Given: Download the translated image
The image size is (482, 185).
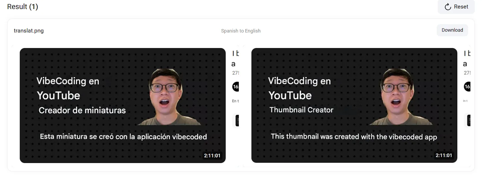Looking at the screenshot, I should click(x=452, y=30).
